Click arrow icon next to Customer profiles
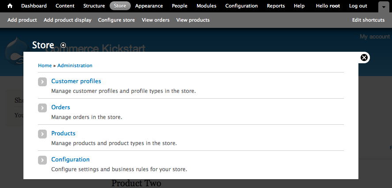Image resolution: width=392 pixels, height=188 pixels. pos(42,81)
